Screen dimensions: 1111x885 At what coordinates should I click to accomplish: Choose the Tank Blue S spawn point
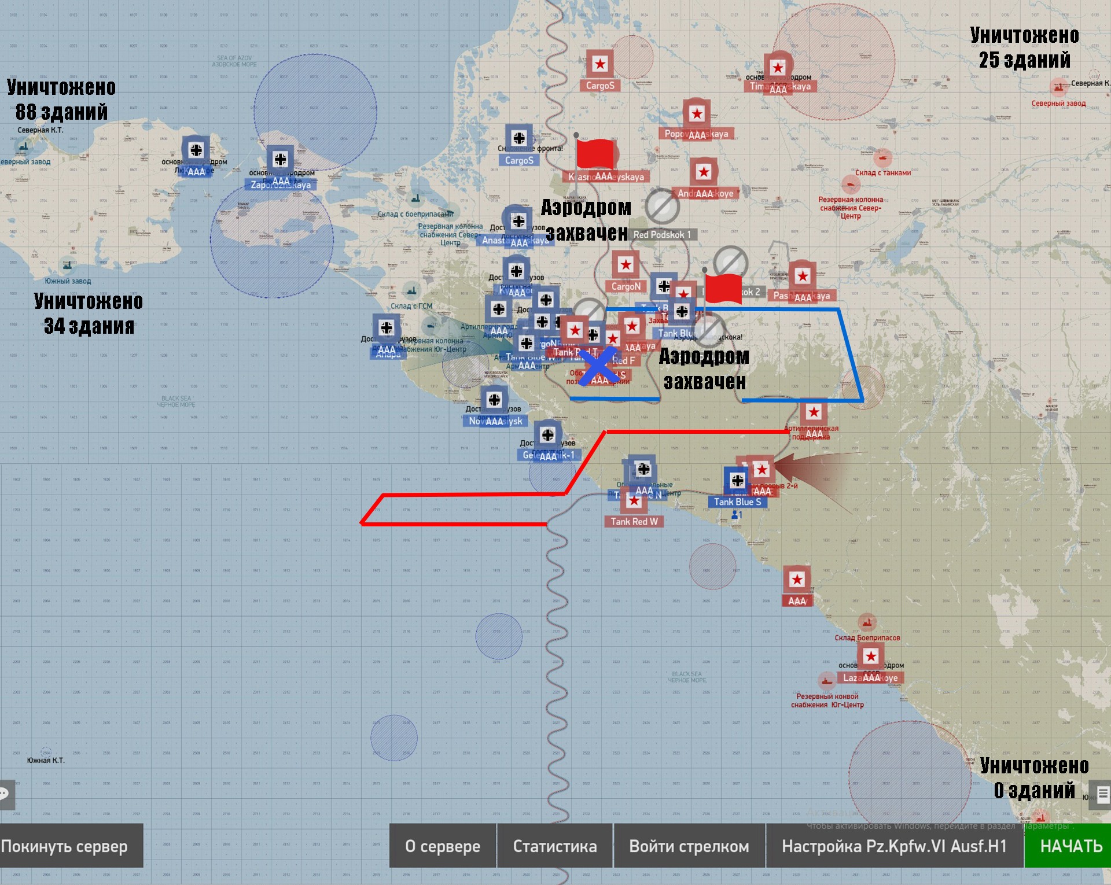737,481
